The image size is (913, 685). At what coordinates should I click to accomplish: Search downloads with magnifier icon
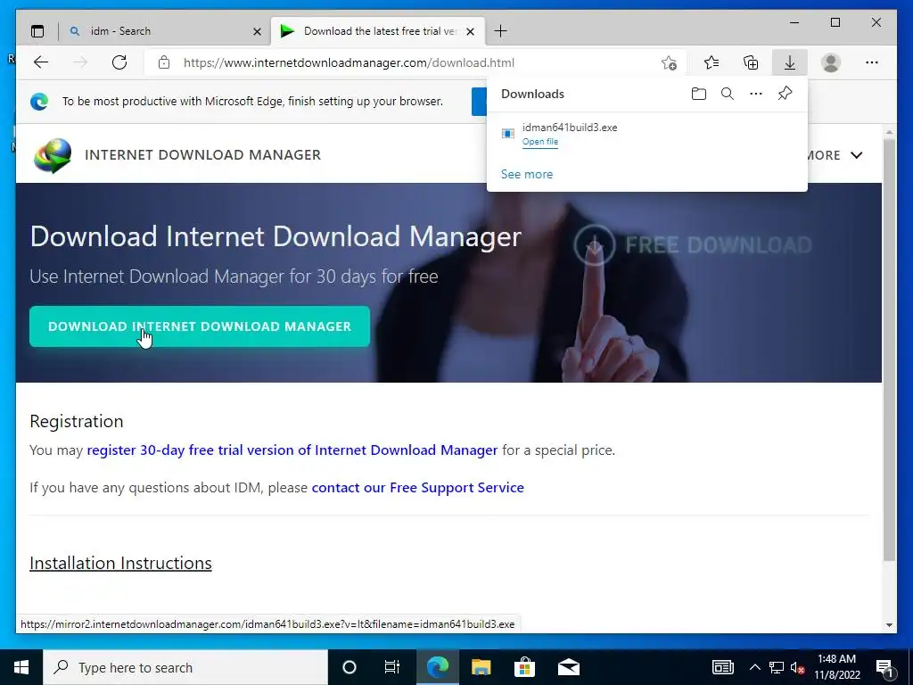click(728, 94)
